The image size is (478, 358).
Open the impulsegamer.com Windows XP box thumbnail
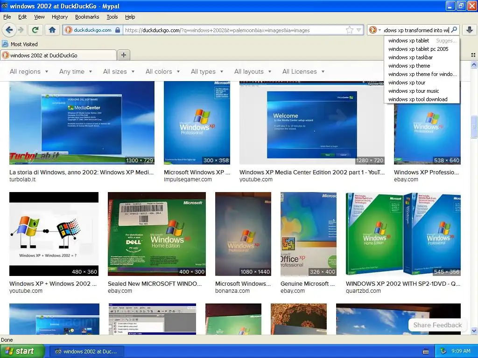click(x=197, y=123)
